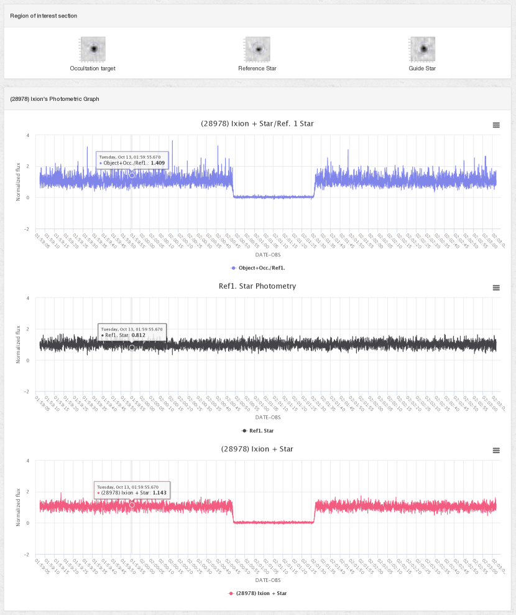Click the highlighted data point on the black chart

(x=132, y=347)
